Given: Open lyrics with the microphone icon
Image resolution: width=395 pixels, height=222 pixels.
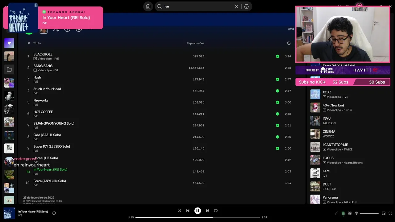Looking at the screenshot, I should tap(337, 213).
